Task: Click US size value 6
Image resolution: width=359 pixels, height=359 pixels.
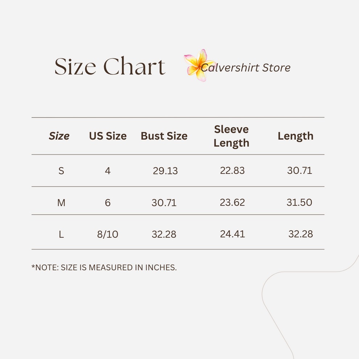Action: pos(108,202)
